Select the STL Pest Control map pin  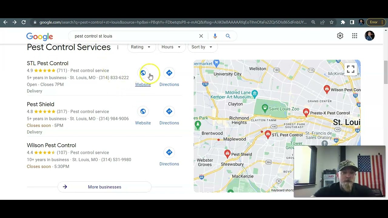[x=268, y=134]
